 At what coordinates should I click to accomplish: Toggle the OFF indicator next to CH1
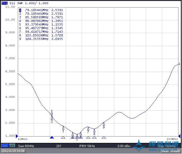pos(12,146)
